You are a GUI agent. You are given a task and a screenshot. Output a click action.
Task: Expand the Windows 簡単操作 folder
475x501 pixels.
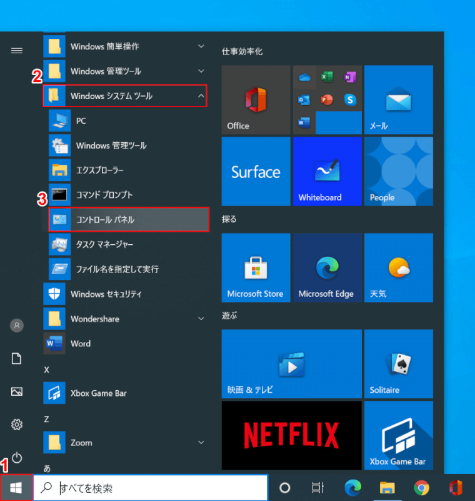point(126,46)
